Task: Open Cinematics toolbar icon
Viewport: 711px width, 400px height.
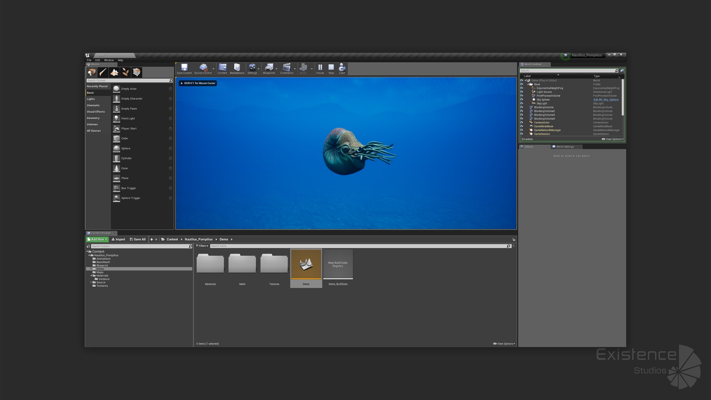Action: pyautogui.click(x=287, y=67)
